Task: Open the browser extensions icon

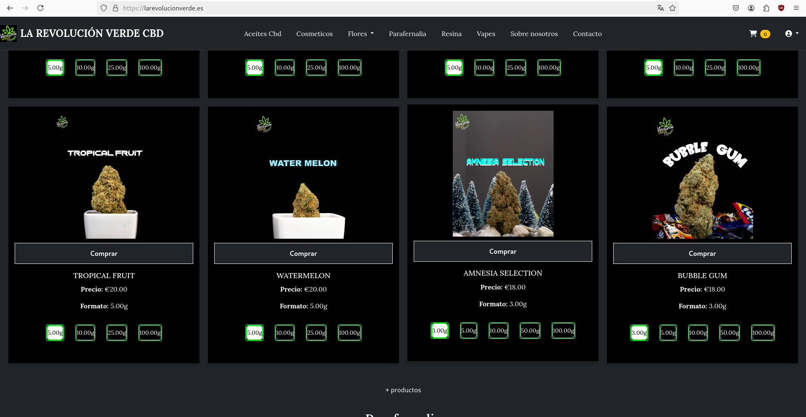Action: (x=766, y=8)
